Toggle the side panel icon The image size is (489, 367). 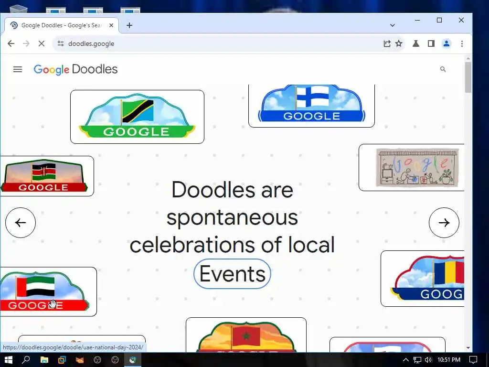(431, 43)
